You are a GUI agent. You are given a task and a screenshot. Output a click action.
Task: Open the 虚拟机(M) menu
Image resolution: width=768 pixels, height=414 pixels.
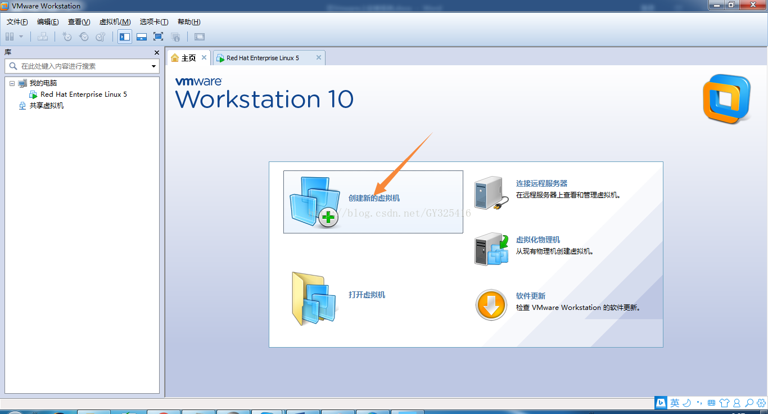click(115, 22)
